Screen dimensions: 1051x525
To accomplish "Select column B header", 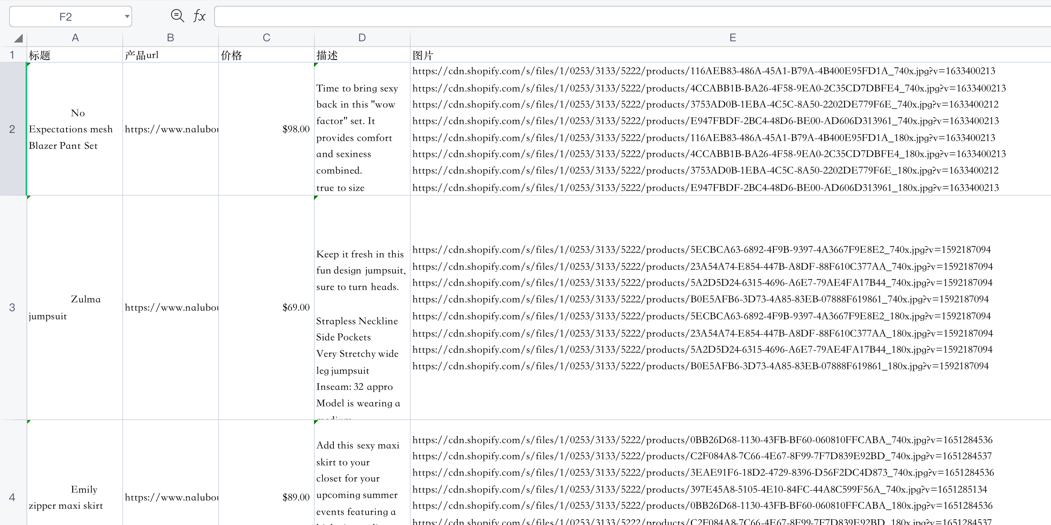I will tap(171, 38).
